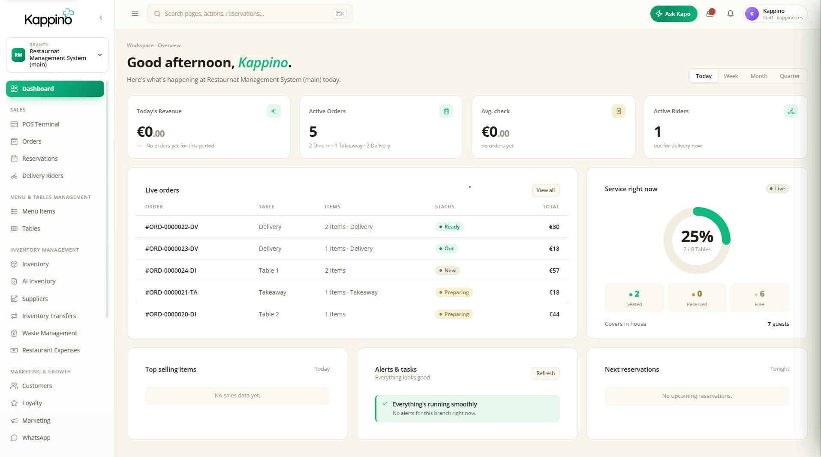This screenshot has height=457, width=821.
Task: Click the euro icon on Today's Revenue card
Action: (274, 111)
